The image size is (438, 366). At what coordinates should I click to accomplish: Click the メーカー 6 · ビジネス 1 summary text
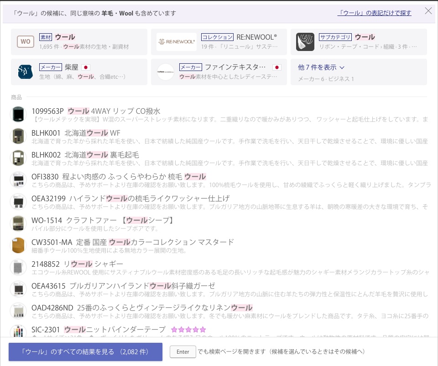coord(326,79)
